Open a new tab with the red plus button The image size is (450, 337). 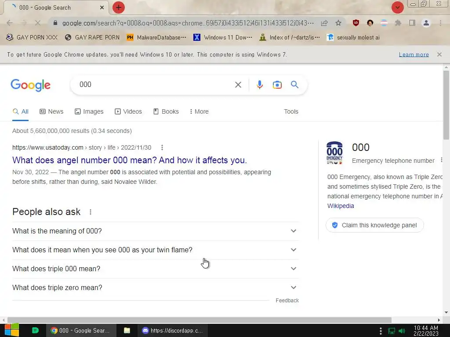119,7
